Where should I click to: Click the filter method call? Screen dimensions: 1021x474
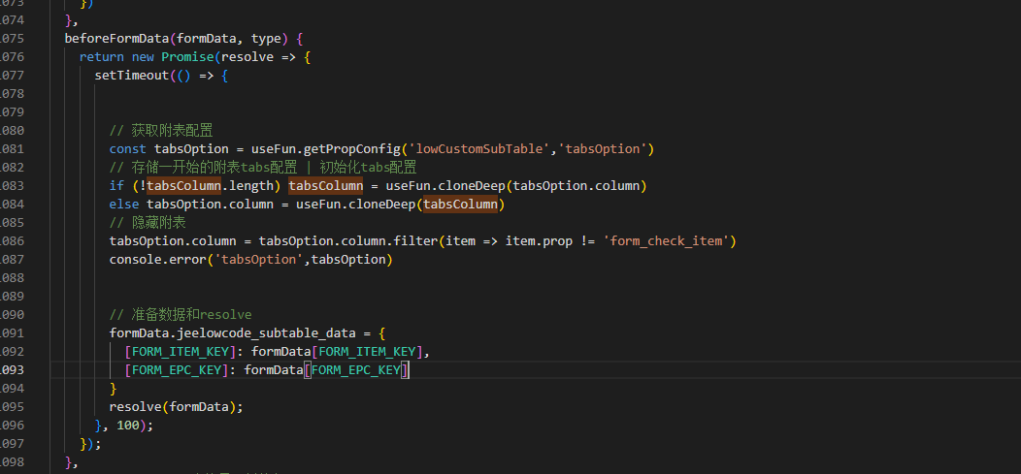pyautogui.click(x=414, y=240)
